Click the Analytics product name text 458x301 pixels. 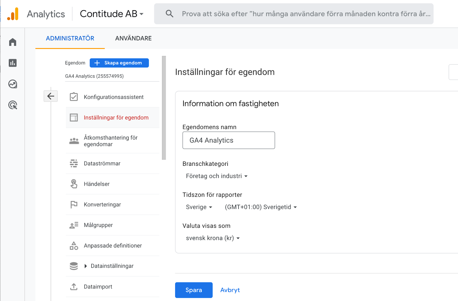[46, 14]
